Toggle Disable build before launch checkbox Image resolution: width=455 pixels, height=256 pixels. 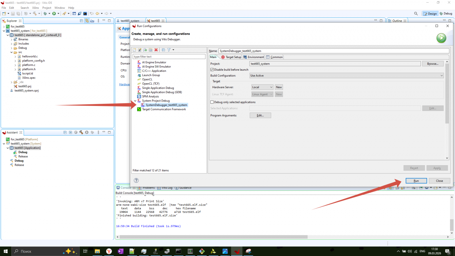pyautogui.click(x=212, y=70)
